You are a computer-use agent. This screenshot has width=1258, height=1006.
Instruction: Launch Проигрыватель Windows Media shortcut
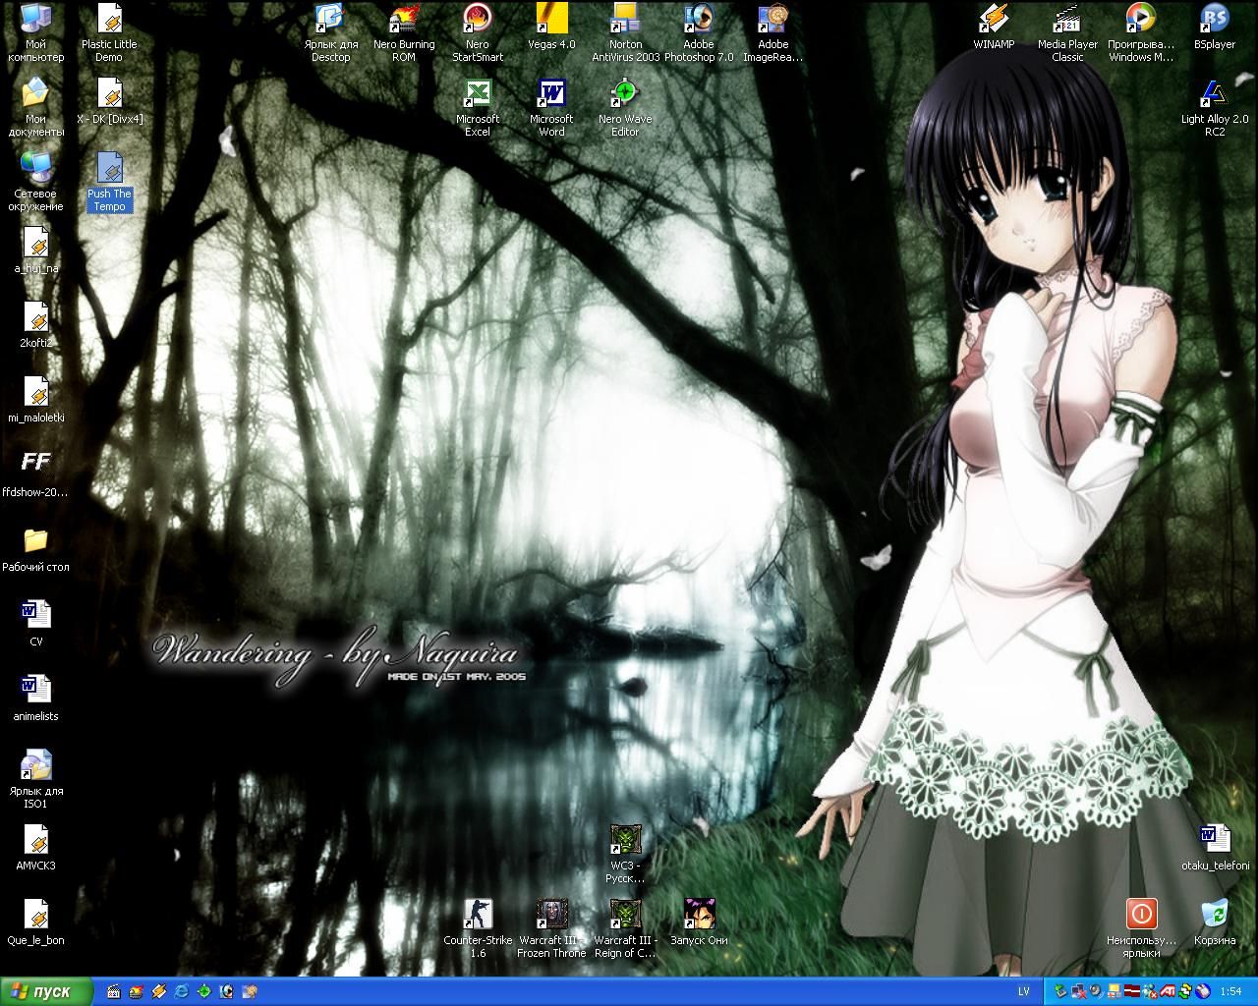coord(1141,33)
